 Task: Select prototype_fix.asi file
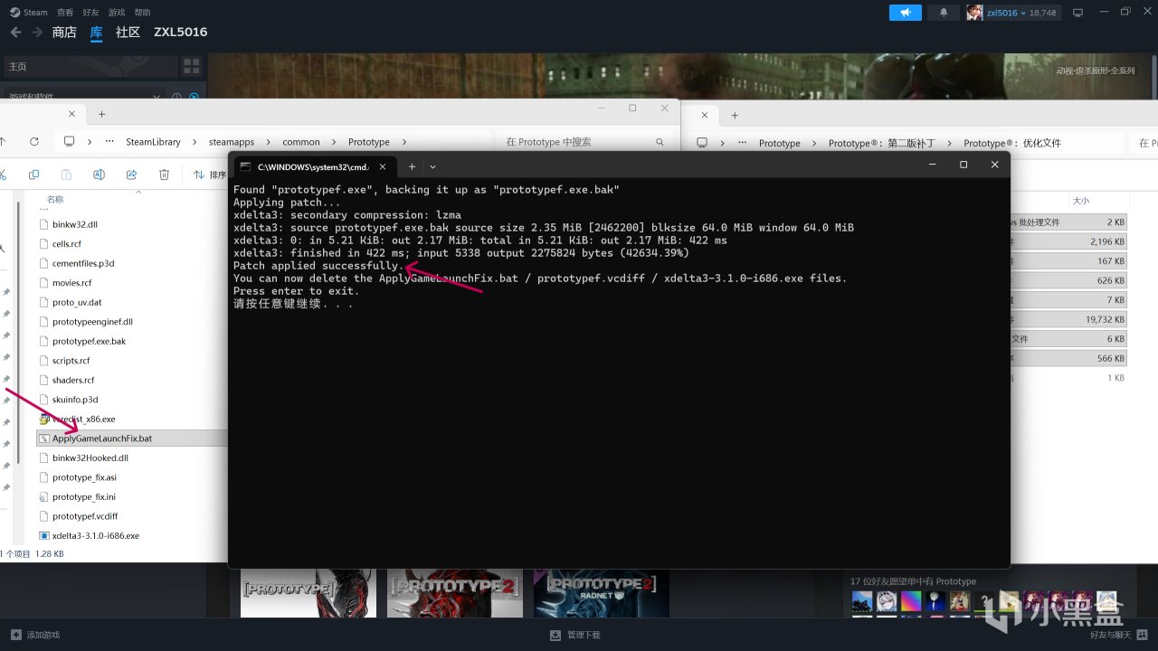click(x=84, y=477)
